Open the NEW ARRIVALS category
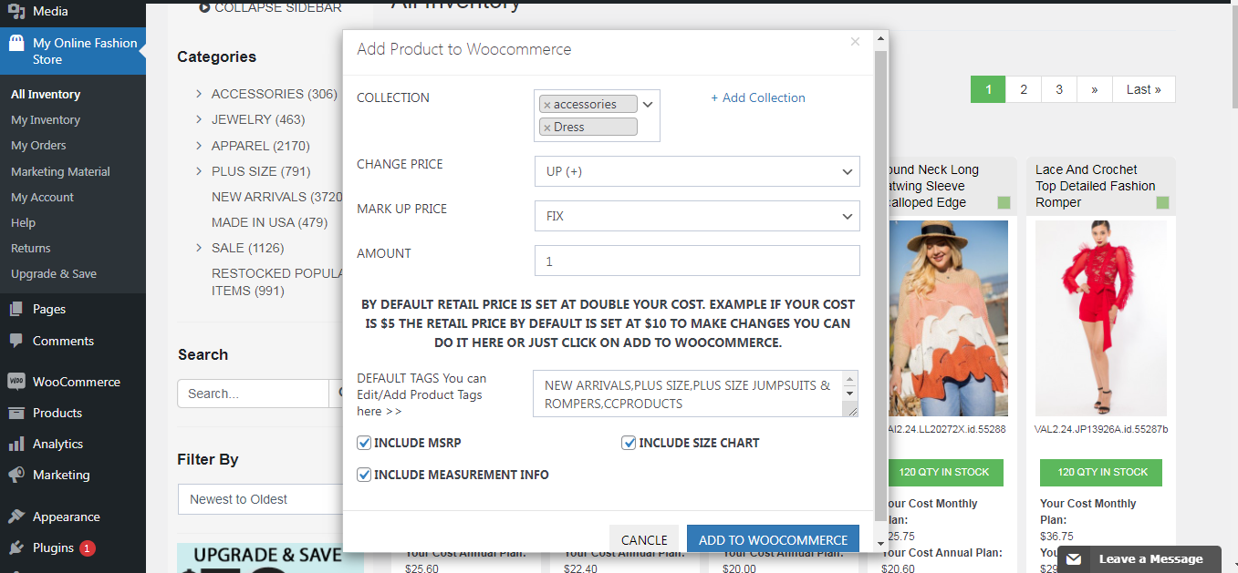The image size is (1238, 573). pyautogui.click(x=276, y=197)
